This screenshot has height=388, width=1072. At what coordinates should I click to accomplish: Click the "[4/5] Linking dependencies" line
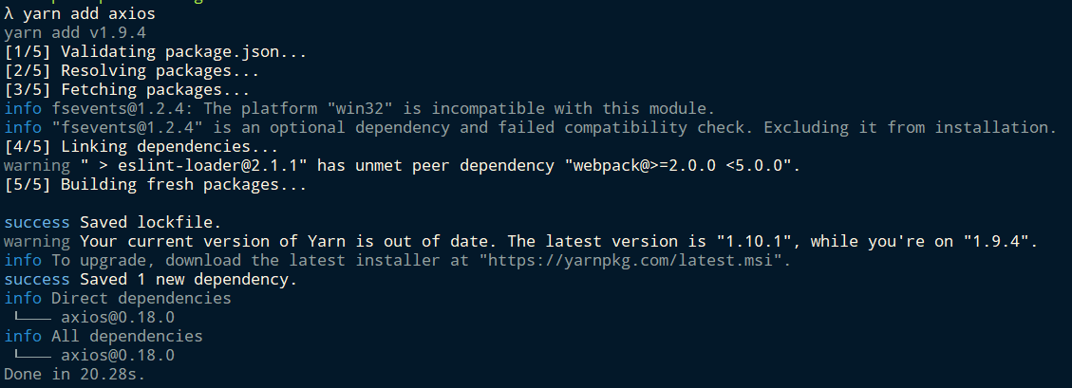pyautogui.click(x=141, y=147)
